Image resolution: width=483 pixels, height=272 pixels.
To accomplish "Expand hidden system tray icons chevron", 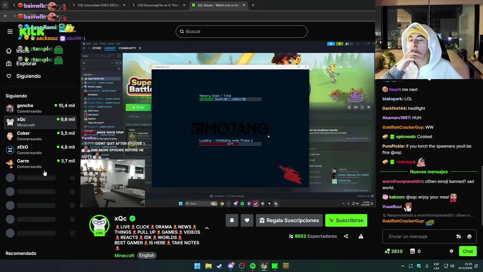I will [403, 266].
